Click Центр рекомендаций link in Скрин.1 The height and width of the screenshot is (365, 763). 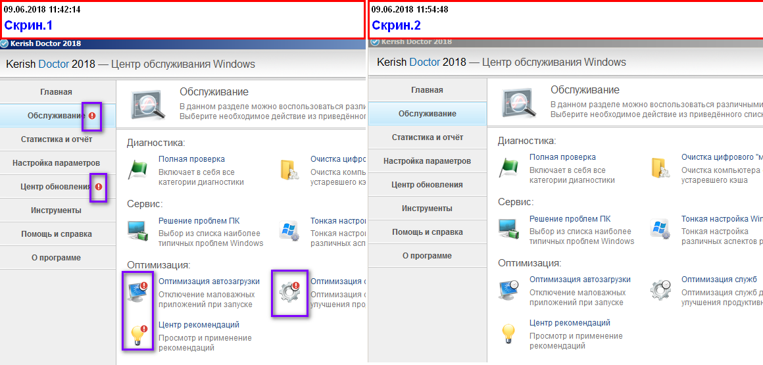[x=199, y=325]
